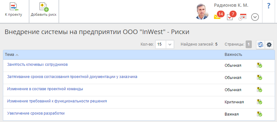Open the messages envelope with badge 14
This screenshot has height=122, width=277.
tap(219, 15)
